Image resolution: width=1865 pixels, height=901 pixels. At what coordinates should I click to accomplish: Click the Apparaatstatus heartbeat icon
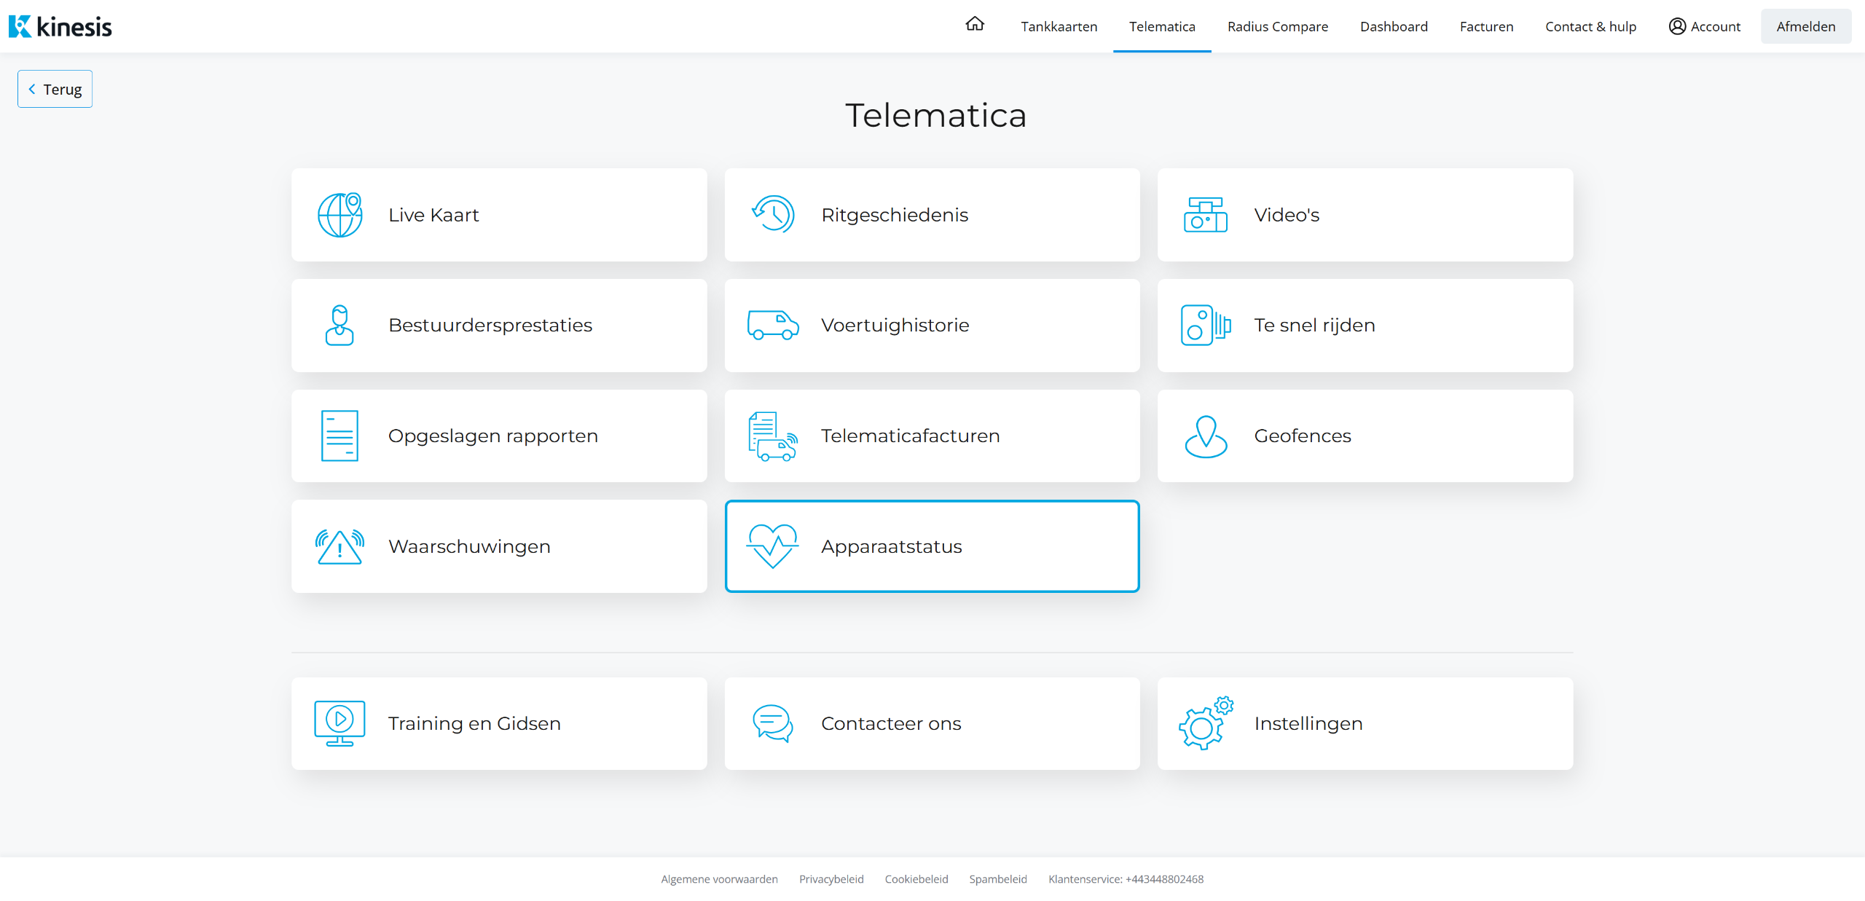pyautogui.click(x=773, y=546)
